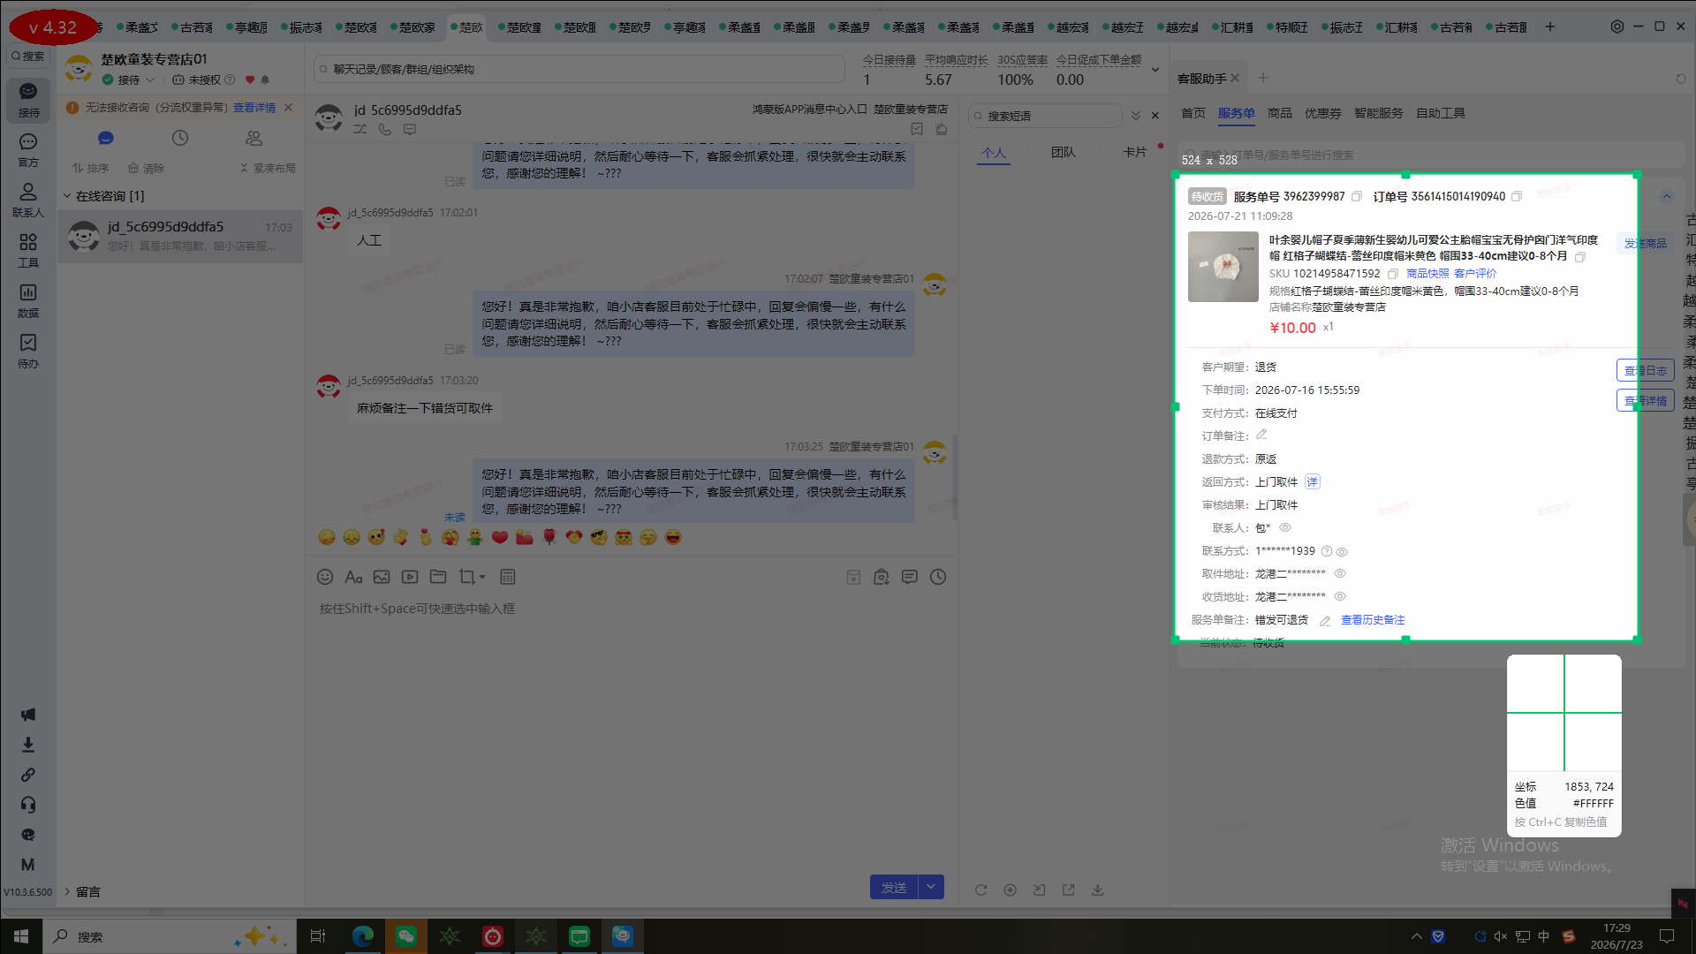Click the send image icon

pos(382,577)
